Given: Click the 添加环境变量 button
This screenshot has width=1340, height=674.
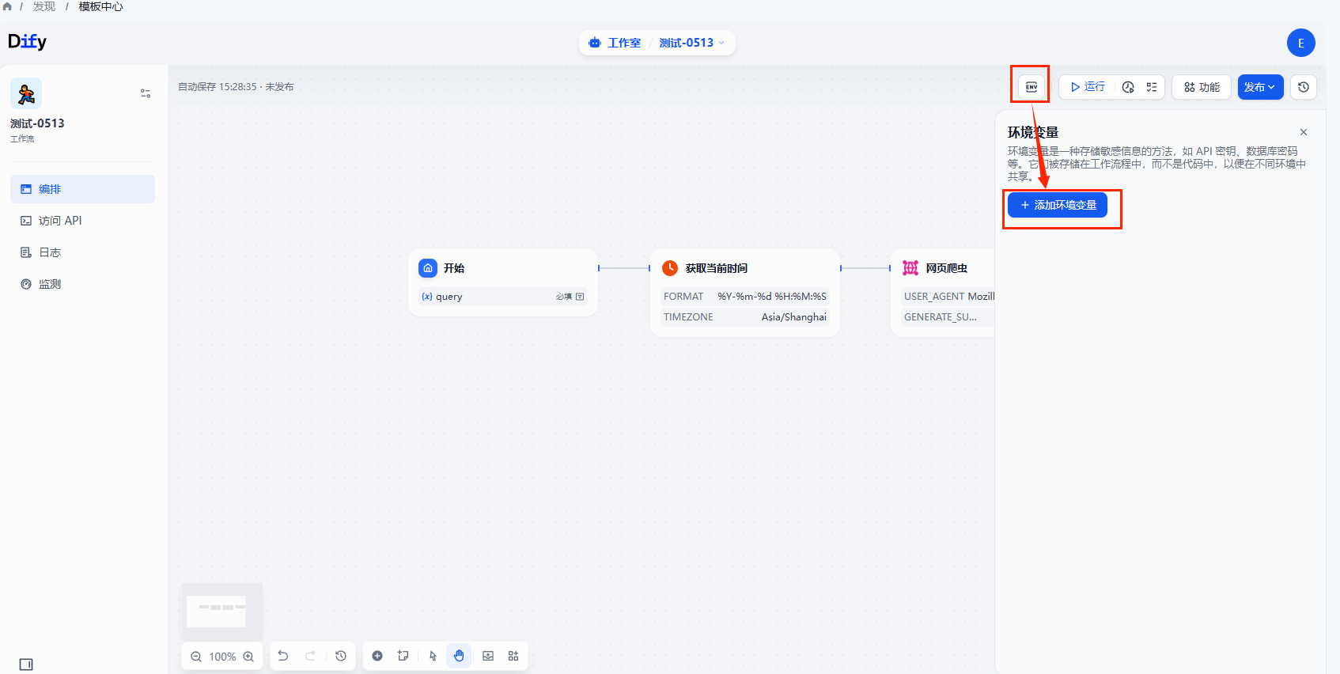Looking at the screenshot, I should click(1058, 205).
